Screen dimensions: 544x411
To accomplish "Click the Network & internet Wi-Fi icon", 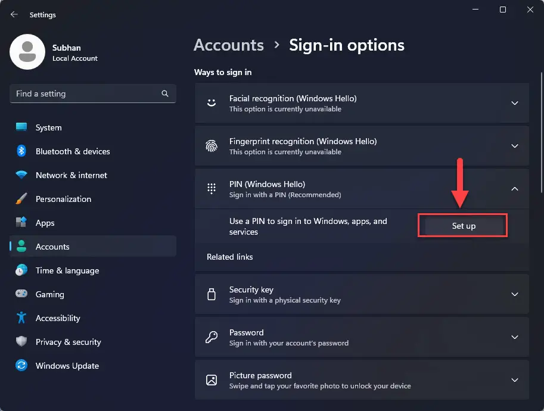I will (21, 175).
